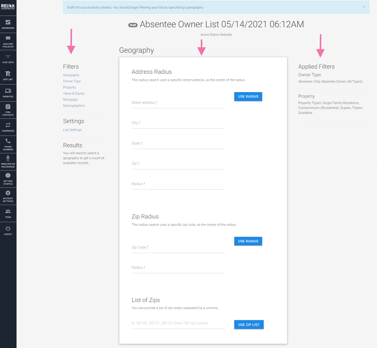Dismiss the draft list notification banner
The image size is (377, 348).
click(x=364, y=7)
